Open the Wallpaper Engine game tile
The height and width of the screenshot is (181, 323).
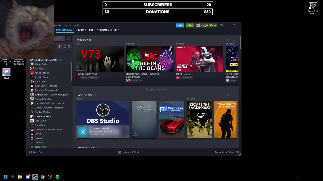172,120
